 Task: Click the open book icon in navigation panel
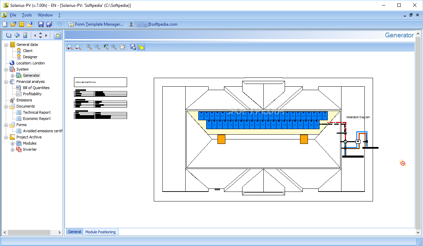[9, 35]
